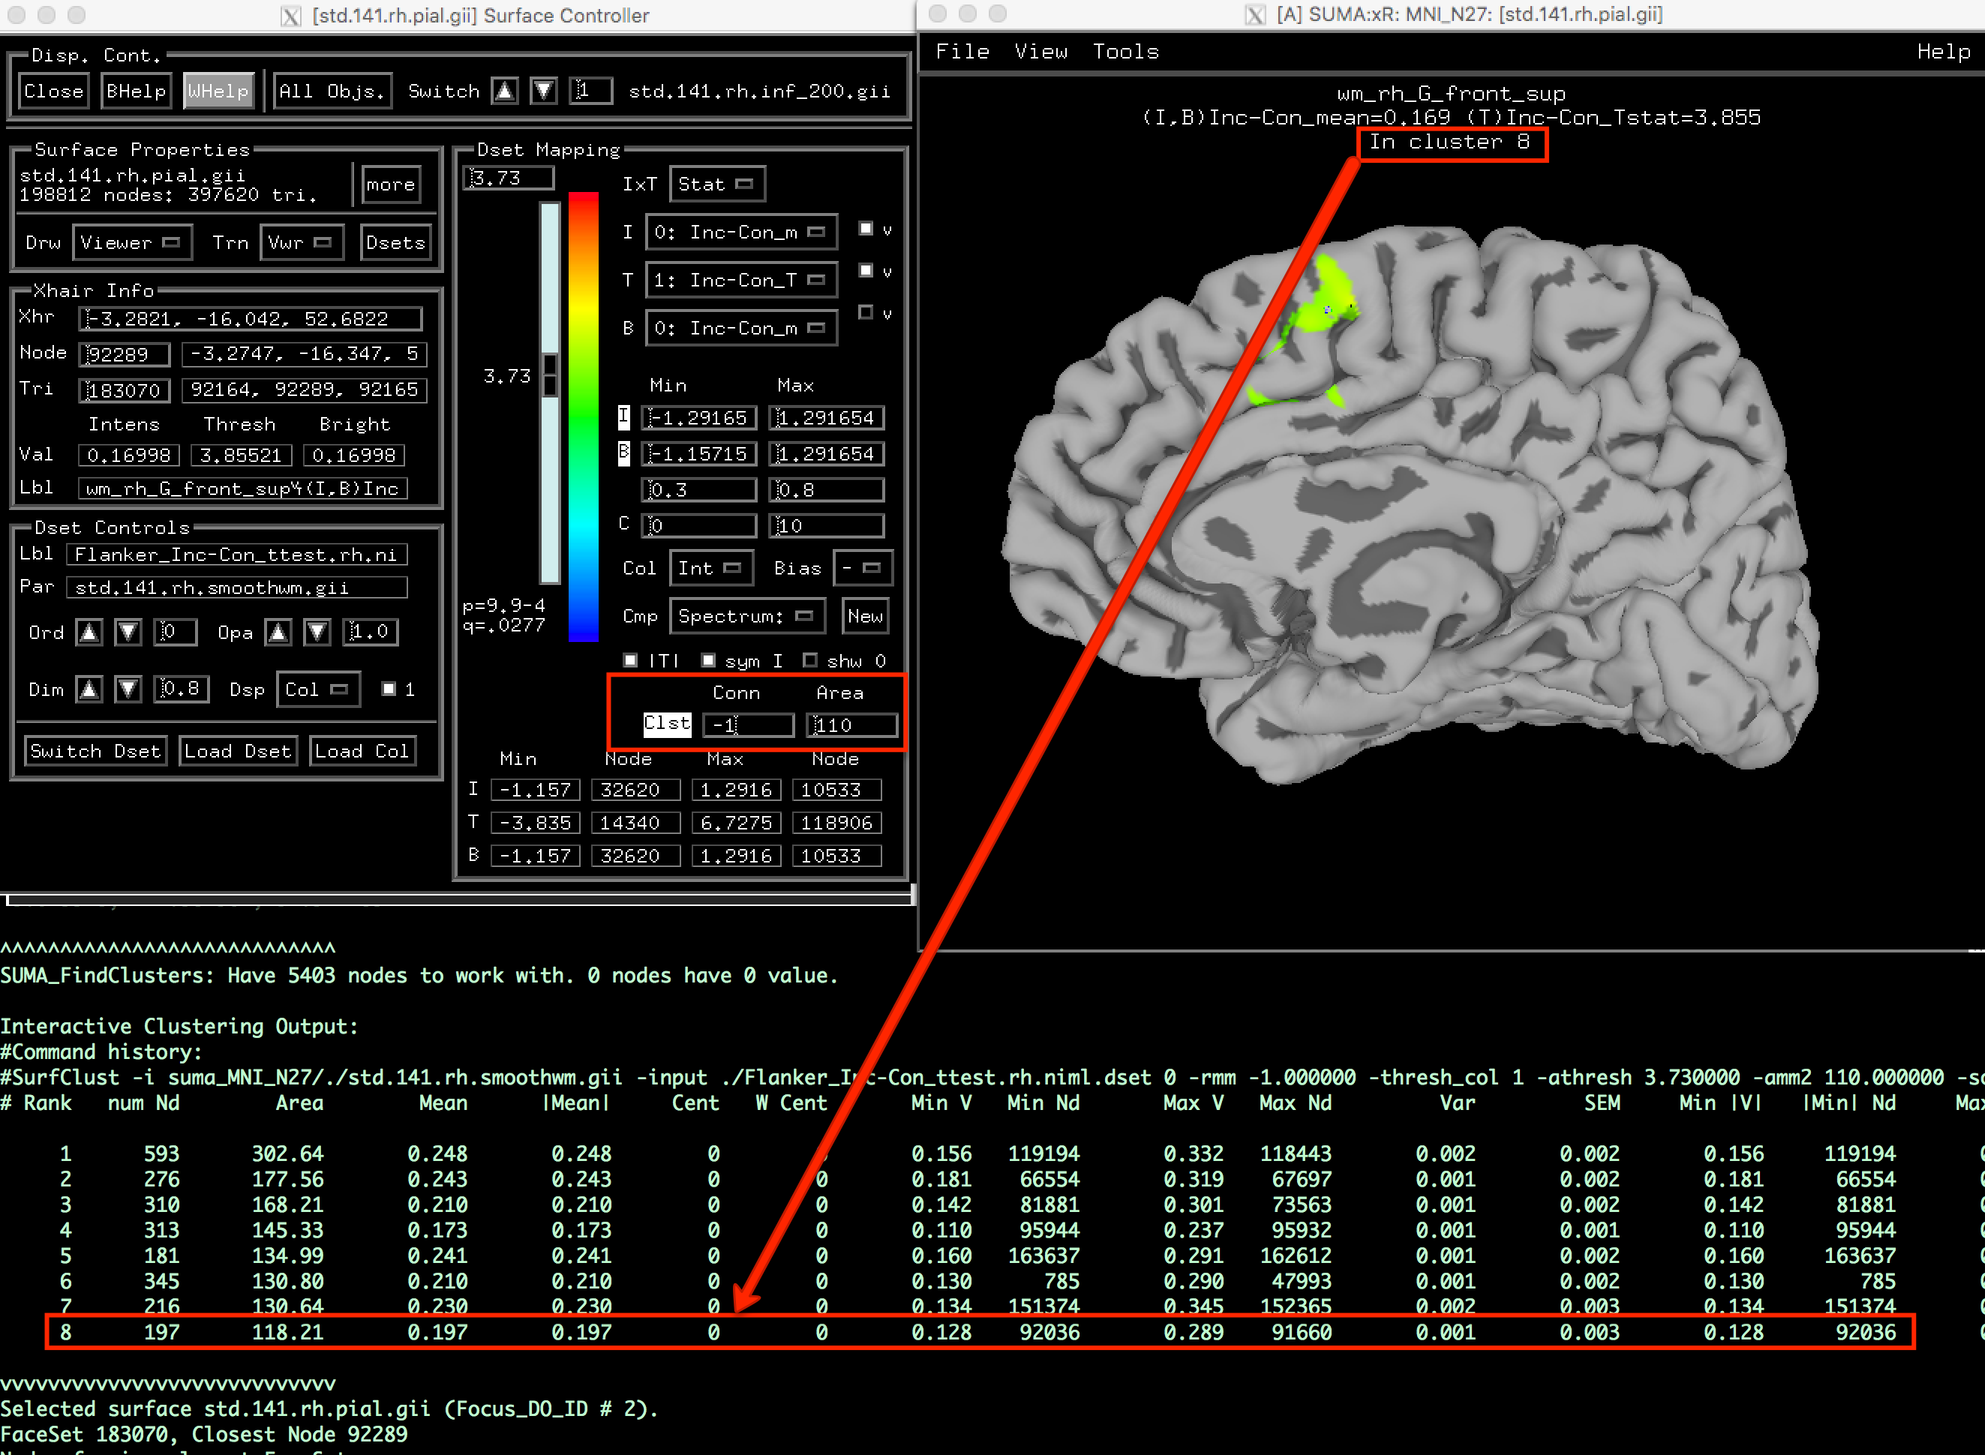Click the Switch up arrow in Disp. Cont.
This screenshot has width=1985, height=1455.
(x=505, y=91)
